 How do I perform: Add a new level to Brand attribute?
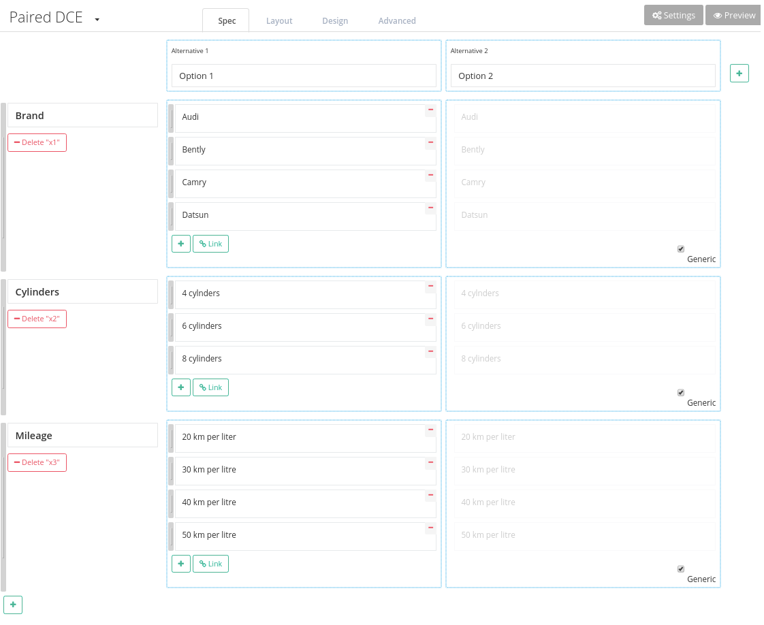180,243
